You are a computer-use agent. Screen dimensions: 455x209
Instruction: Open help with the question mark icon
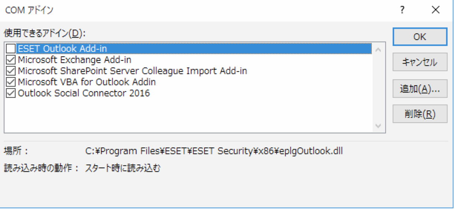click(402, 10)
